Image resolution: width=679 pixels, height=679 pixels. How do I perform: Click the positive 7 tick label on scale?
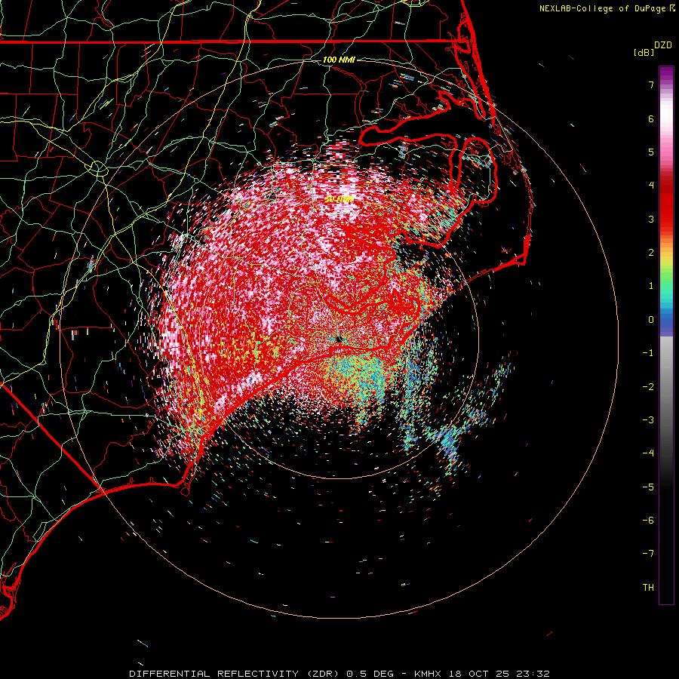click(651, 84)
